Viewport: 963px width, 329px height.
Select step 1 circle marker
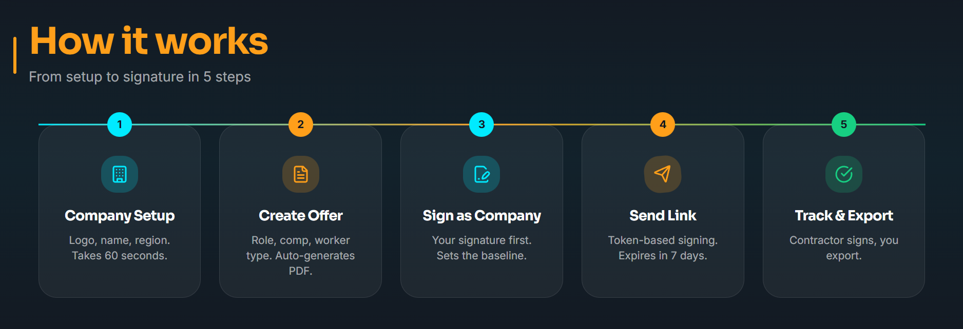(120, 125)
